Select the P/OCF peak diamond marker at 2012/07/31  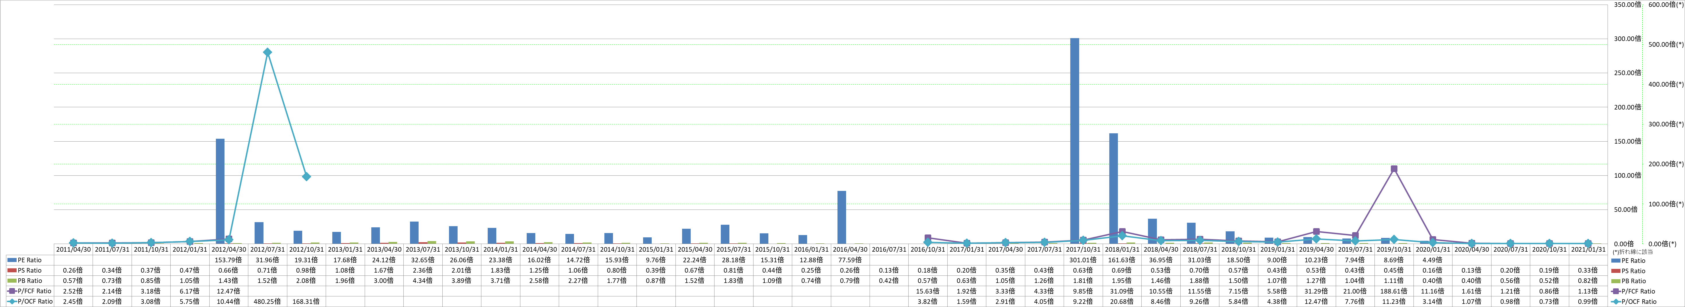(x=268, y=52)
